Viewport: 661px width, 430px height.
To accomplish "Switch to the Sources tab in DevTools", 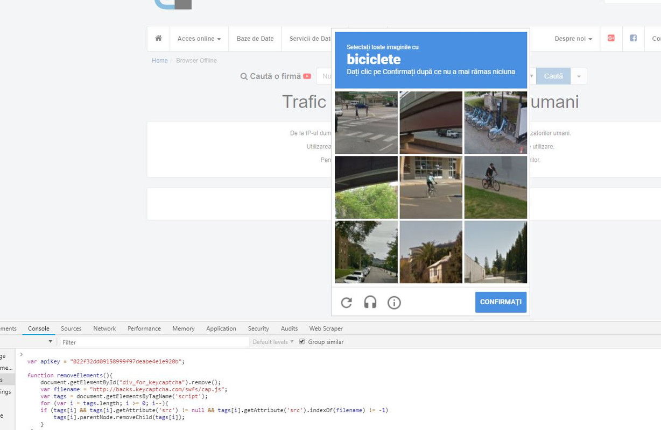I will [71, 328].
